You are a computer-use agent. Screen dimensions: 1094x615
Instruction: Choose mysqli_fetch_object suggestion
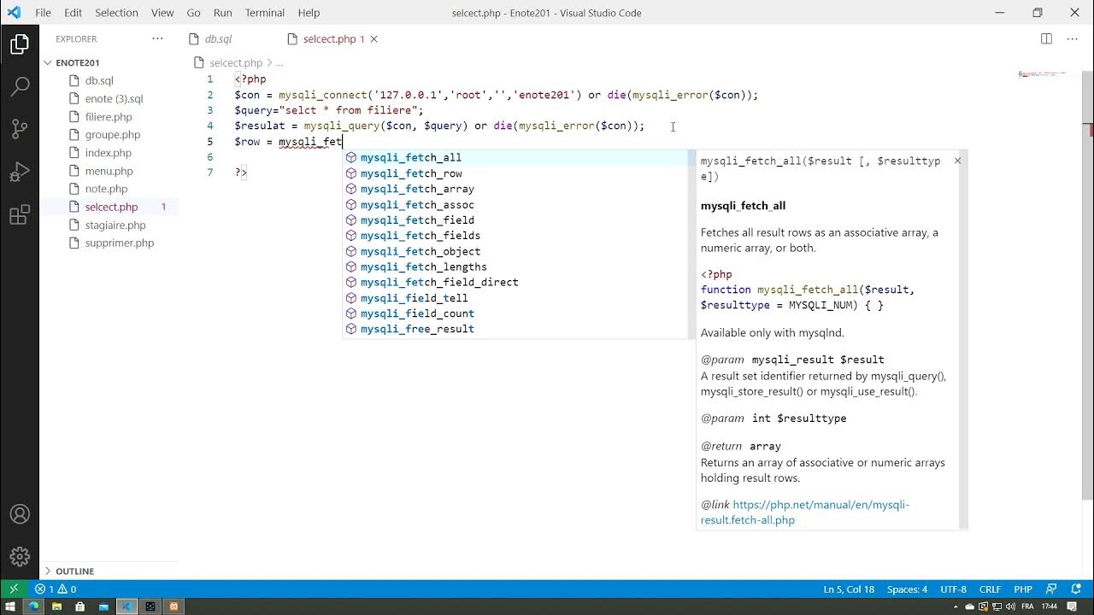point(515,251)
